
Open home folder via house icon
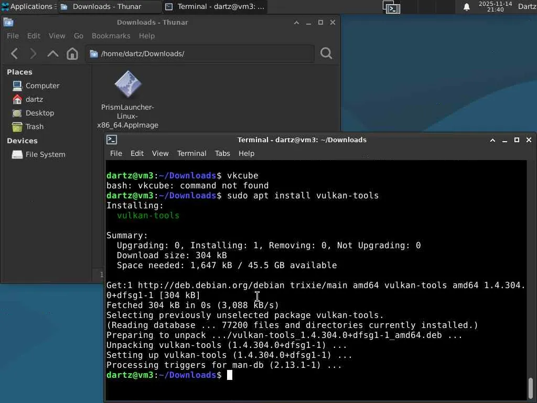point(72,54)
